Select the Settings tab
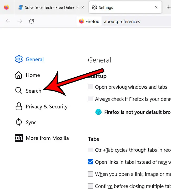The width and height of the screenshot is (171, 190). [x=125, y=7]
